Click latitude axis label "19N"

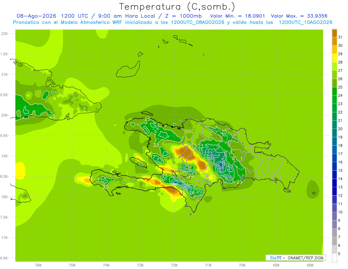(4, 156)
